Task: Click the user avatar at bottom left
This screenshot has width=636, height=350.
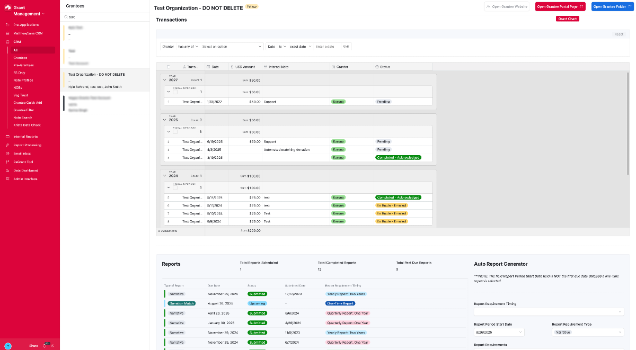Action: tap(8, 345)
